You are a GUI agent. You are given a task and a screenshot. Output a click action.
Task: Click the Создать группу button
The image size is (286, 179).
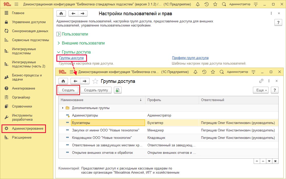coord(96,90)
